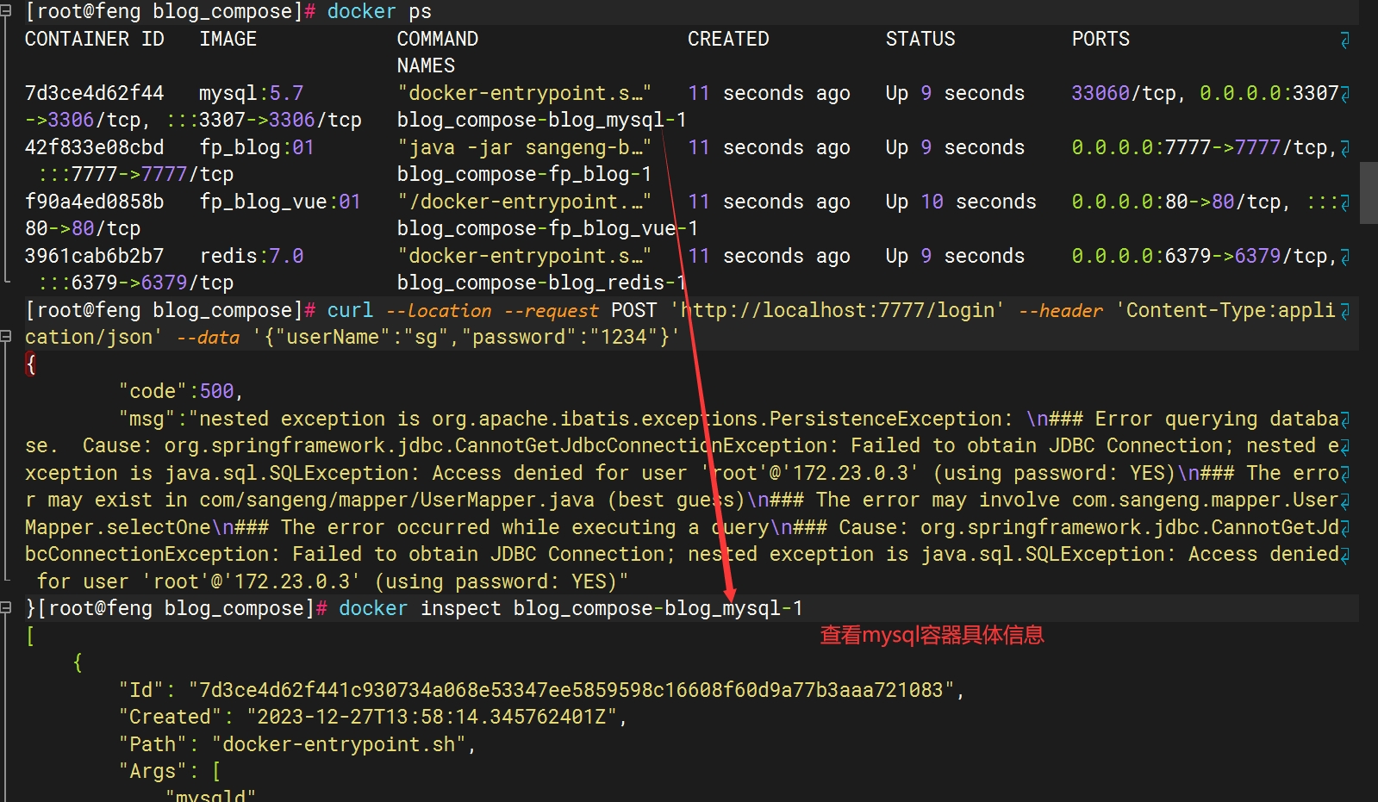This screenshot has width=1378, height=802.
Task: Click the wrap icon on the fp_blog_vue ports line
Action: tap(1345, 202)
